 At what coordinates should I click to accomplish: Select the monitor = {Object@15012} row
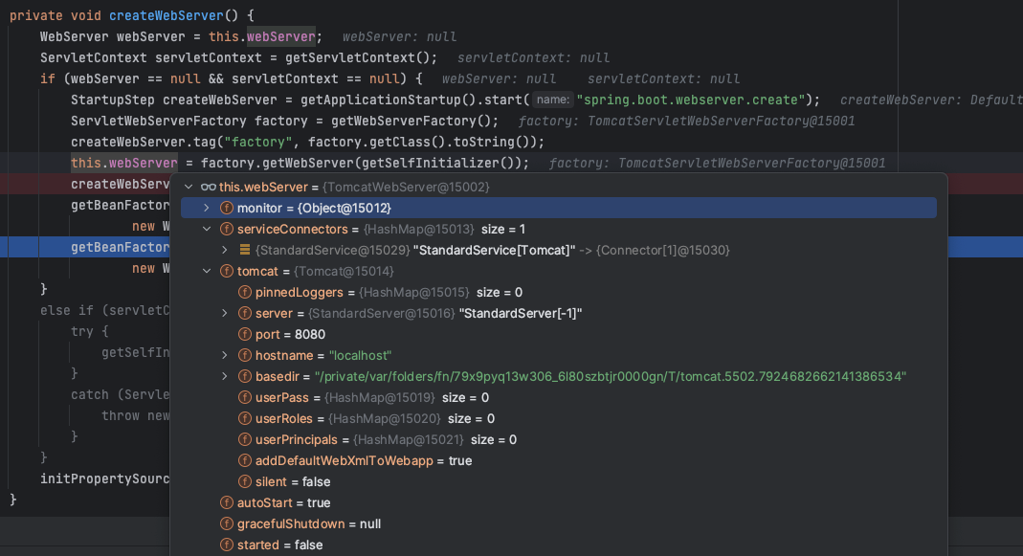(x=559, y=209)
